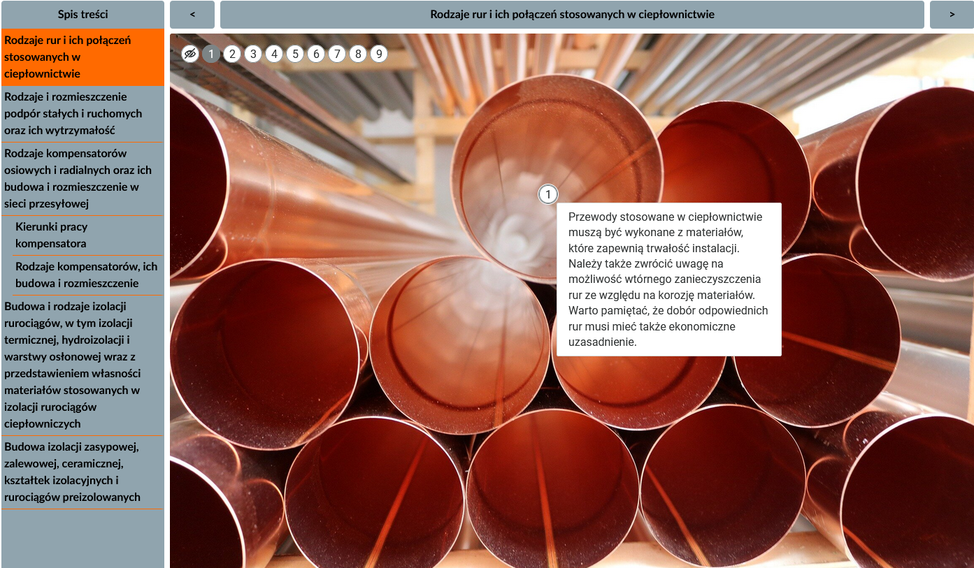Go to previous page with the < button
The width and height of the screenshot is (974, 568).
point(192,15)
